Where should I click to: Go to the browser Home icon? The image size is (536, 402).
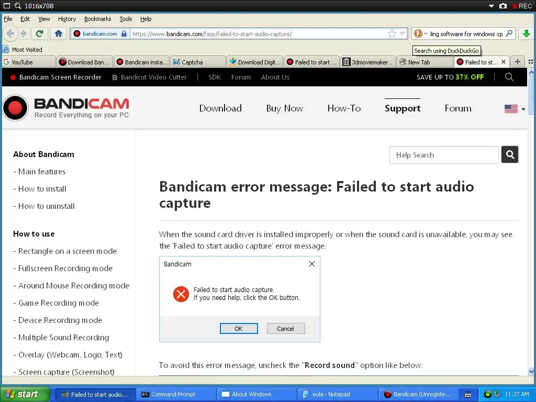pos(59,33)
